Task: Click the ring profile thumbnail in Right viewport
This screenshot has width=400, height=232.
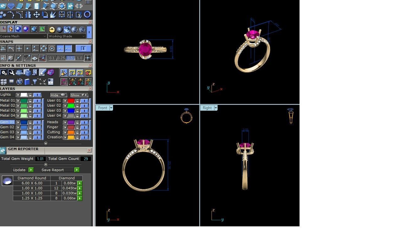Action: pyautogui.click(x=291, y=116)
